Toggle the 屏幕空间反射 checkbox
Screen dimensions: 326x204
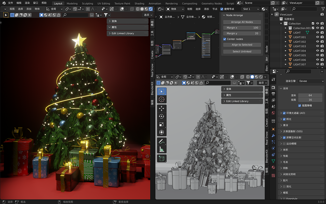coord(284,137)
